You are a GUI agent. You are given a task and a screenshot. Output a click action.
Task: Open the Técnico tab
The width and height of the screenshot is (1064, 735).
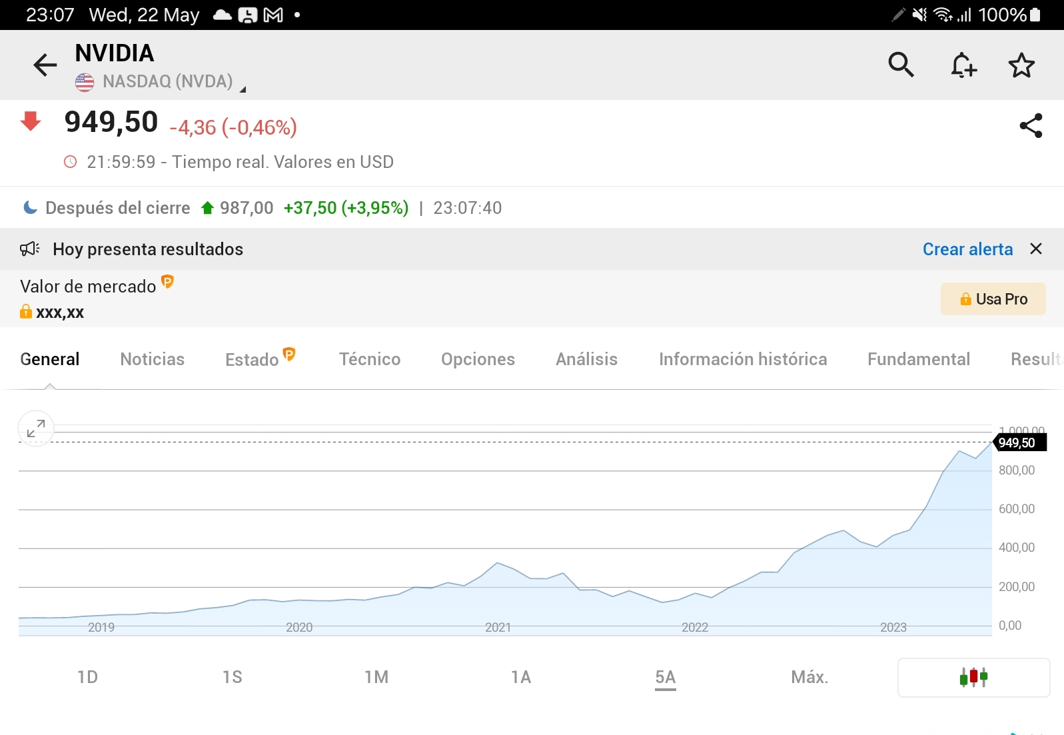click(x=370, y=359)
